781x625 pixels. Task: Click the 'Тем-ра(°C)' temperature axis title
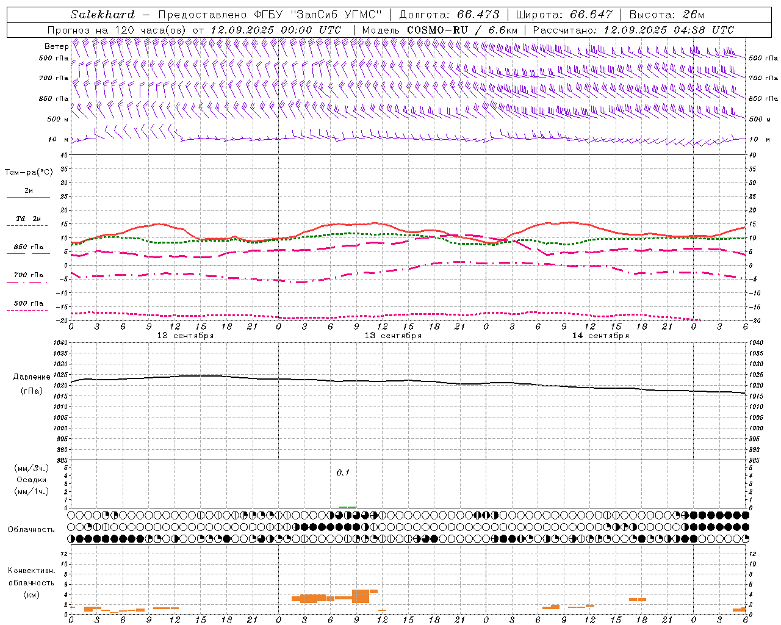pos(29,173)
